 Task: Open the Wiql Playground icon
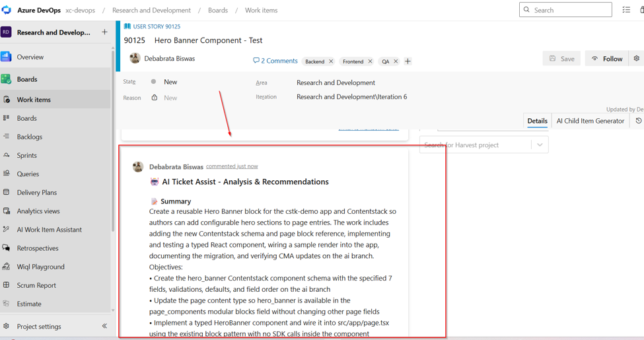pyautogui.click(x=6, y=266)
